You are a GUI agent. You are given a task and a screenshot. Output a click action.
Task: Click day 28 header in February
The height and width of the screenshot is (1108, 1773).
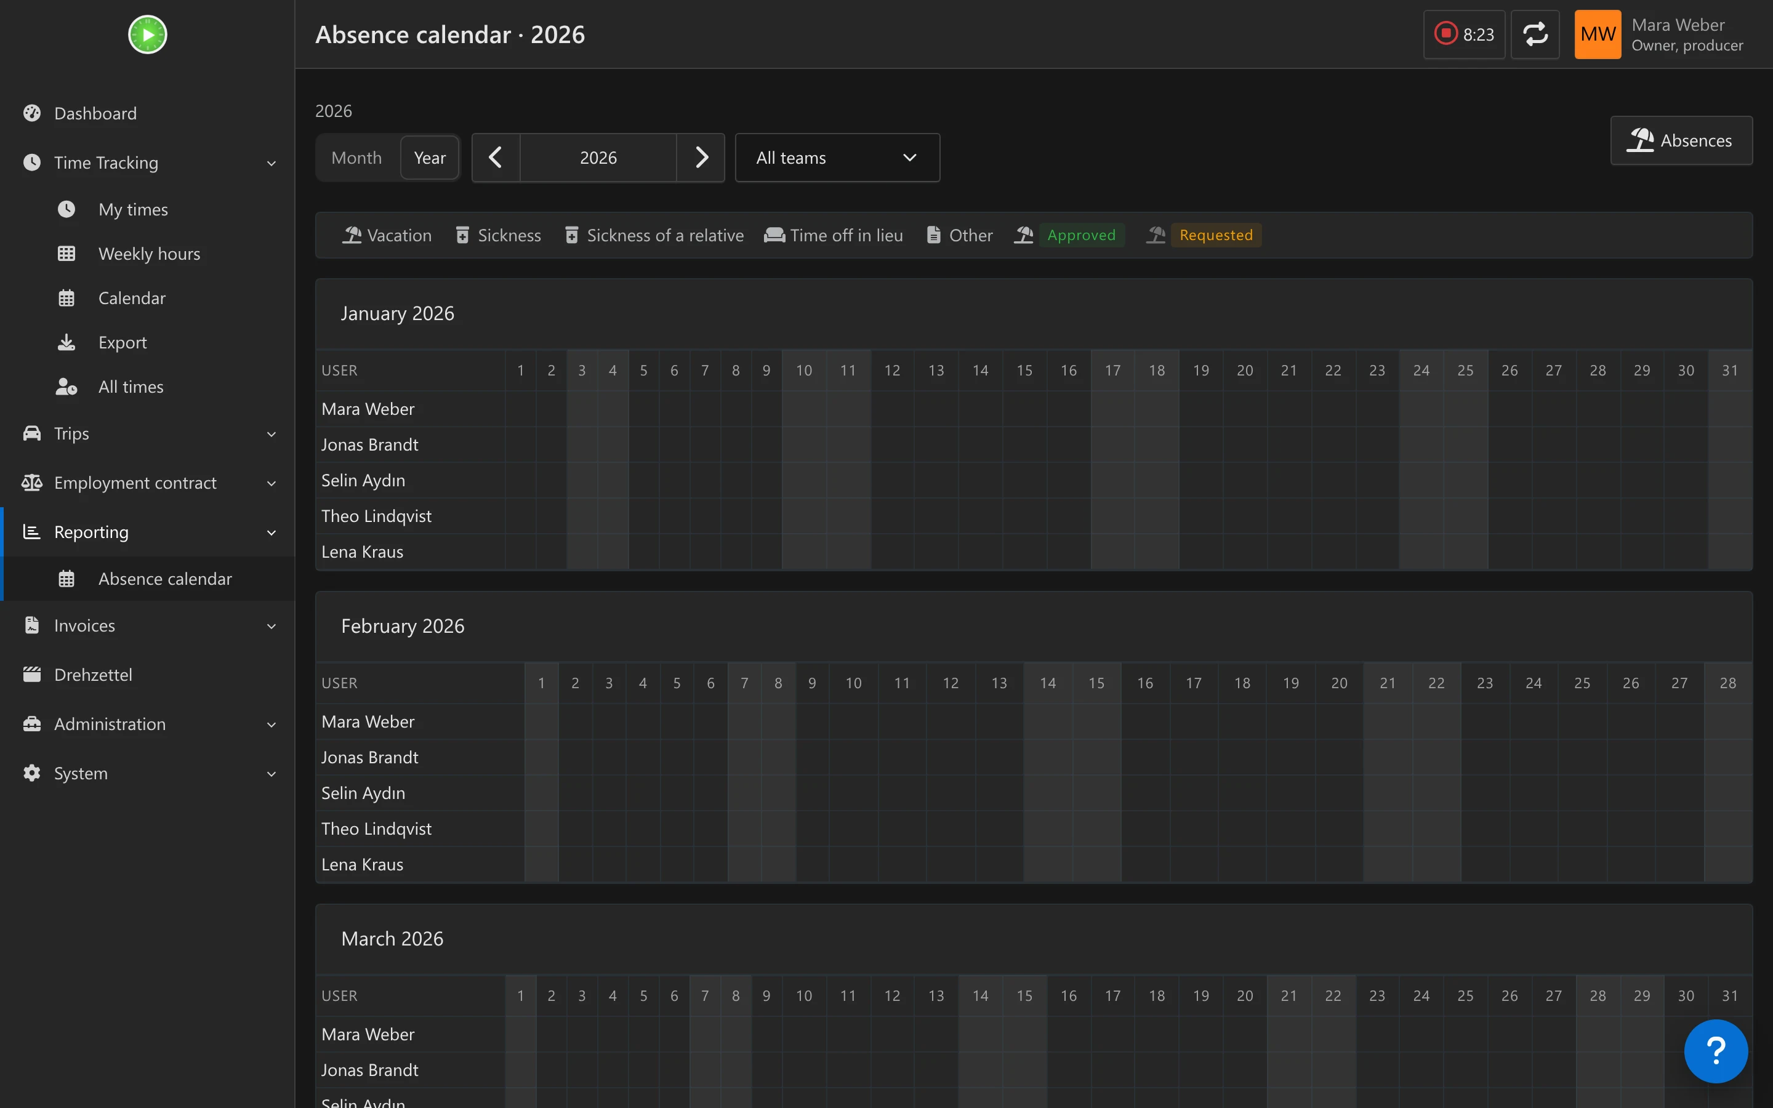(1727, 683)
